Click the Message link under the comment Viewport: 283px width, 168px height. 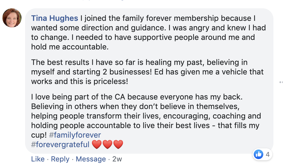[x=91, y=159]
